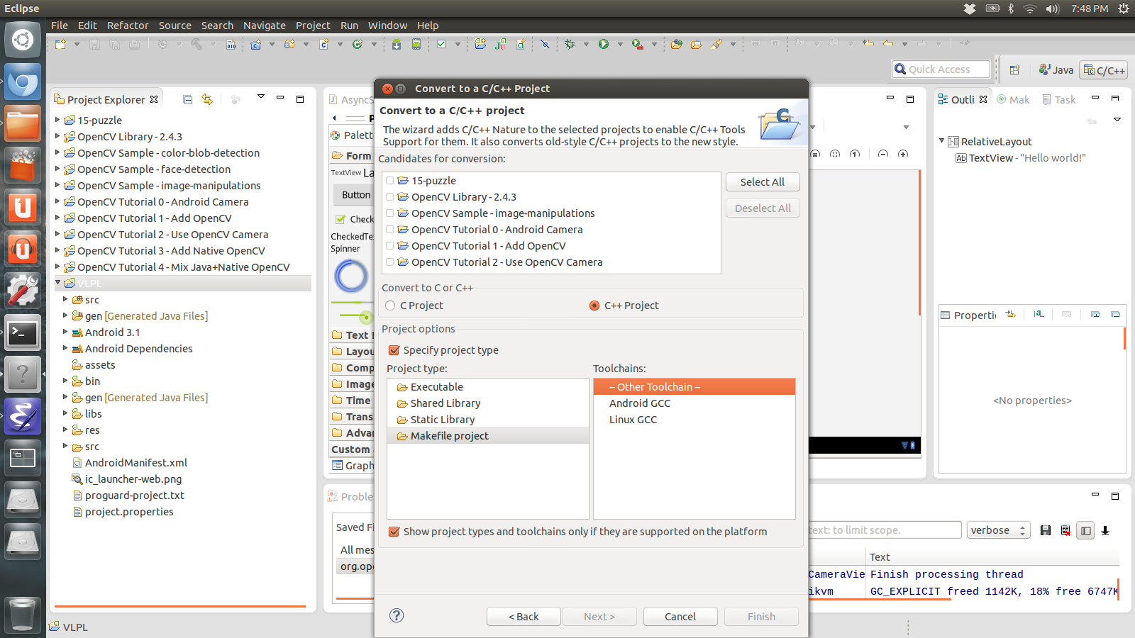This screenshot has height=638, width=1135.
Task: Click the Help question mark icon in dialog
Action: point(397,615)
